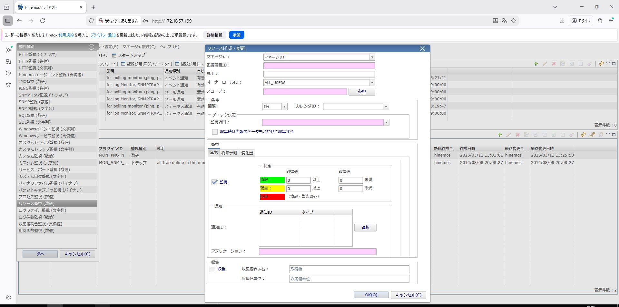Enable the 収集 checkbox

click(212, 269)
